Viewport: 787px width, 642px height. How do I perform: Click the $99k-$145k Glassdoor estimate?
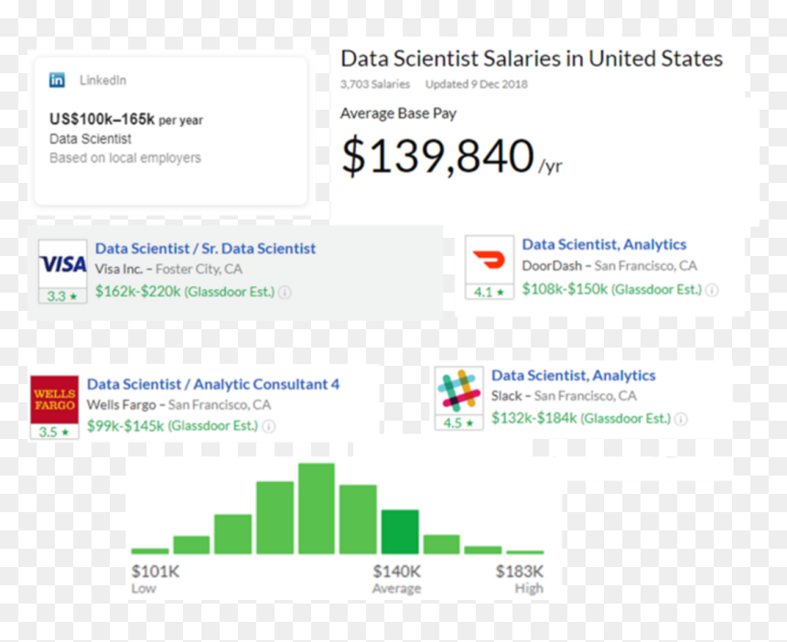[x=172, y=426]
